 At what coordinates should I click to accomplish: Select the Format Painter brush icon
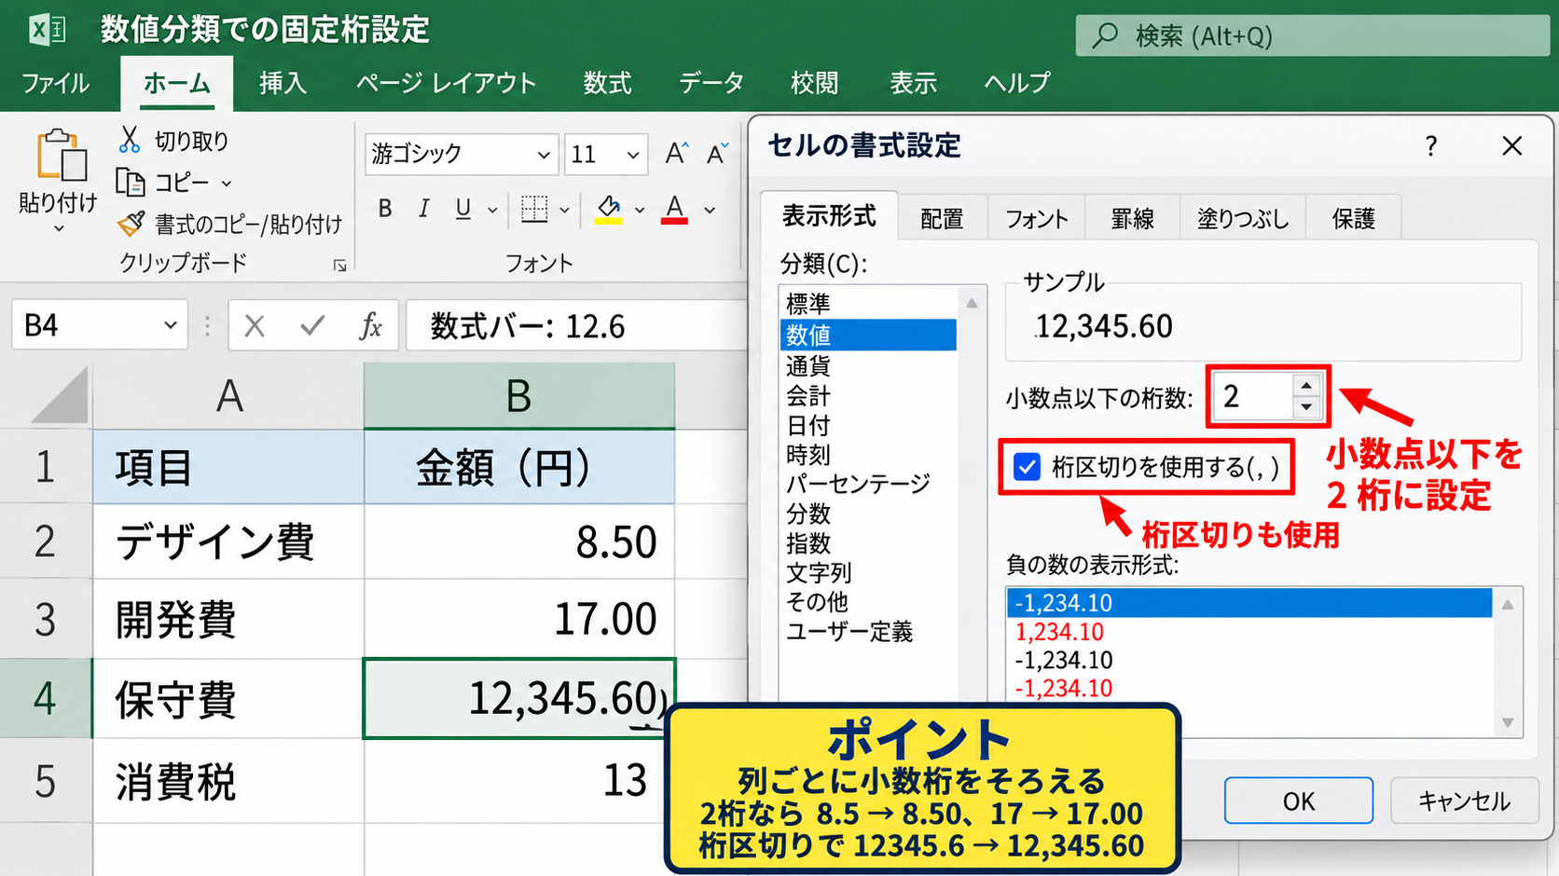(131, 224)
